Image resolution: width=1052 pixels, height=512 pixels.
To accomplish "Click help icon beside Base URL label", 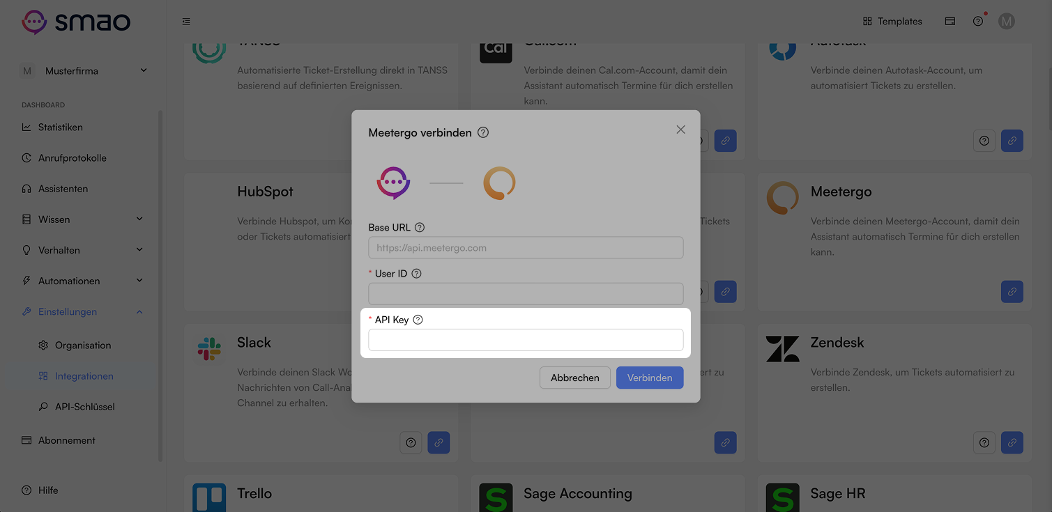I will coord(420,227).
